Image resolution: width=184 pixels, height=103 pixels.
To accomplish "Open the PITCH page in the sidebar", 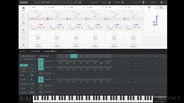I will click(24, 16).
